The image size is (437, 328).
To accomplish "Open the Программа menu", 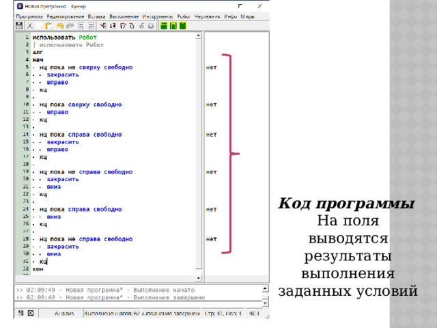I will 29,16.
